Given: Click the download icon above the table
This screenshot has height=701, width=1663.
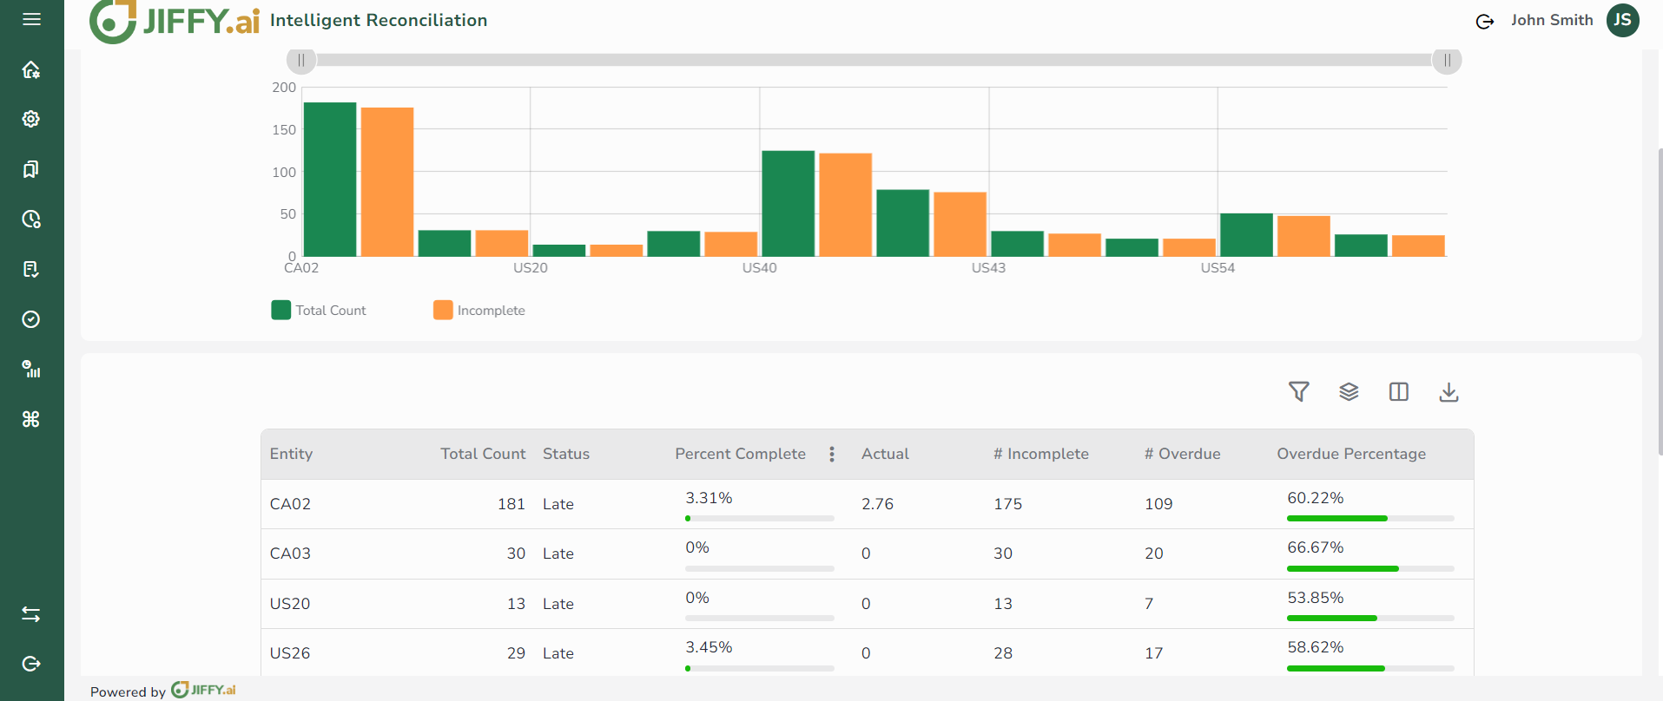Looking at the screenshot, I should pyautogui.click(x=1449, y=392).
